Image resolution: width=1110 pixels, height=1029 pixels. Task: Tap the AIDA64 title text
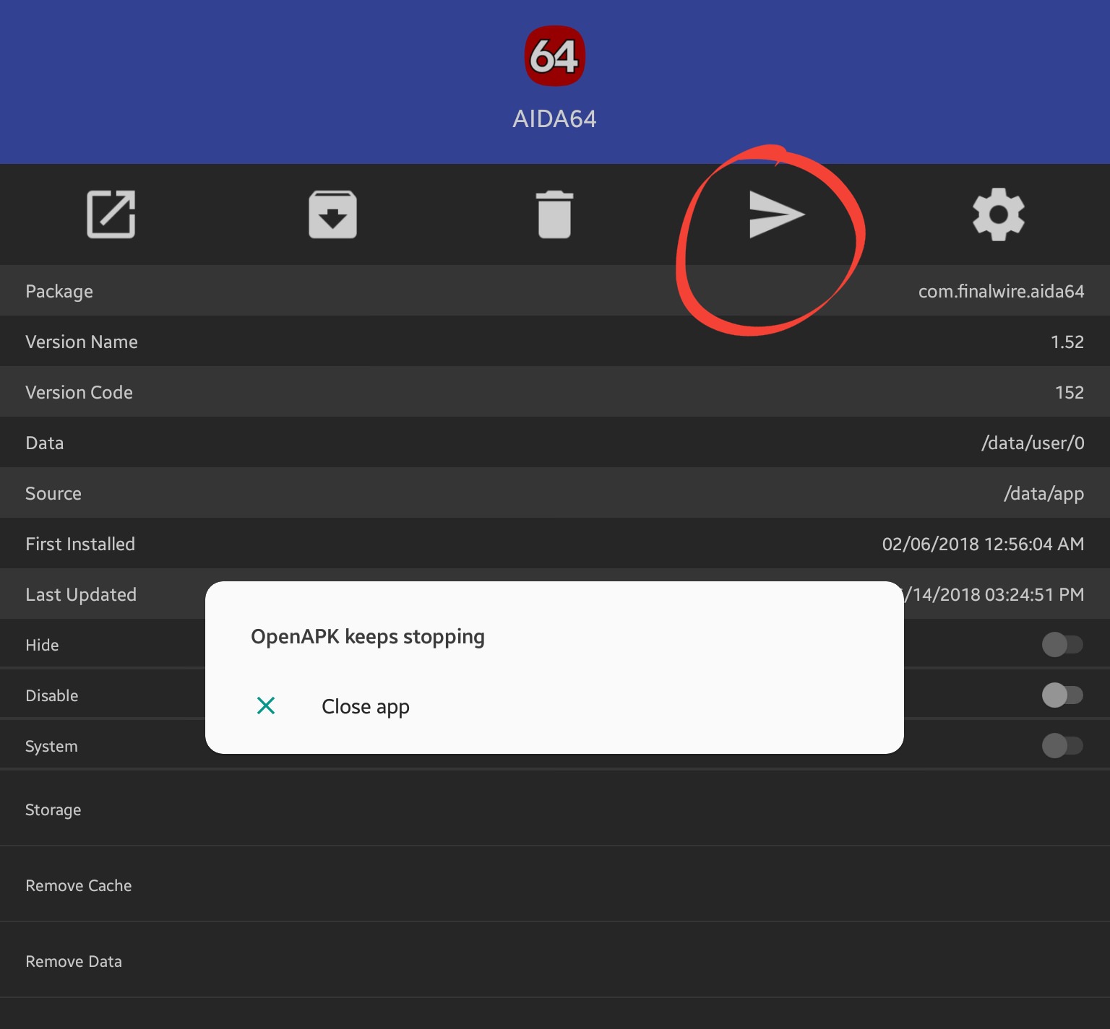coord(554,118)
